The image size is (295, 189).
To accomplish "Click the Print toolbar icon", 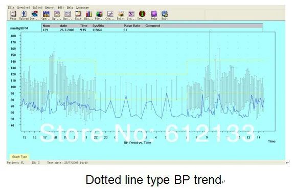I will (x=121, y=15).
